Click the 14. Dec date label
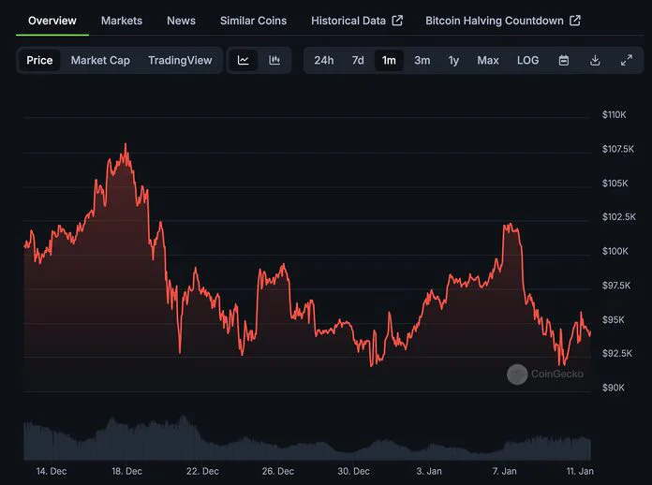The image size is (652, 485). 52,471
